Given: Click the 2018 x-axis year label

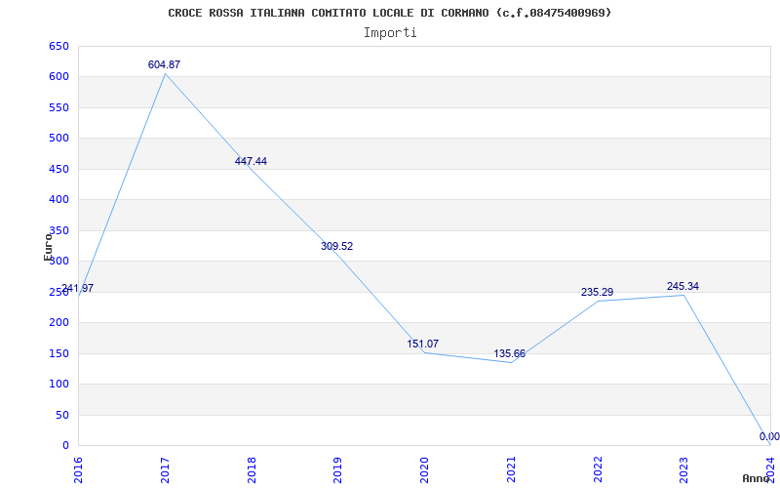Looking at the screenshot, I should (252, 469).
